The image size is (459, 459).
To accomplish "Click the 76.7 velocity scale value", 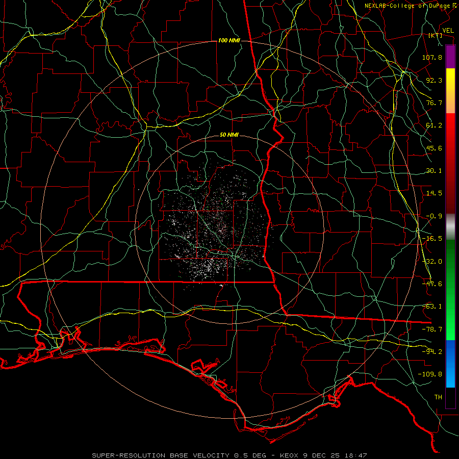I will click(434, 103).
